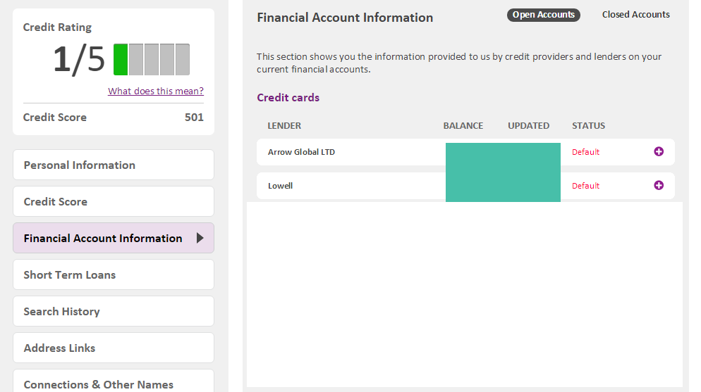Select Financial Account Information in the sidebar

103,239
